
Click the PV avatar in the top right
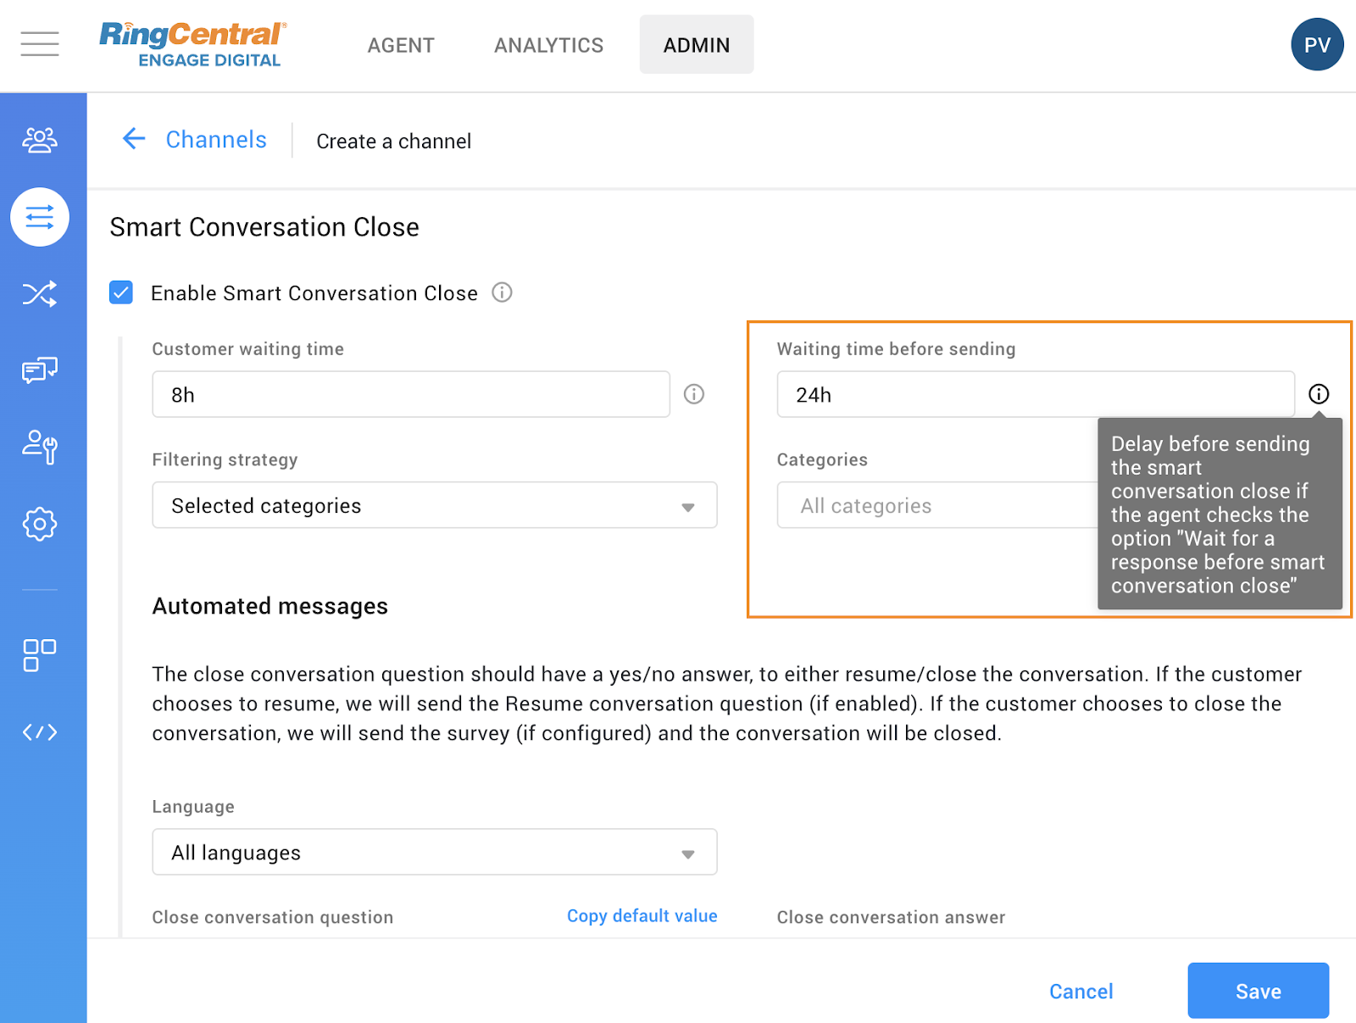coord(1317,44)
